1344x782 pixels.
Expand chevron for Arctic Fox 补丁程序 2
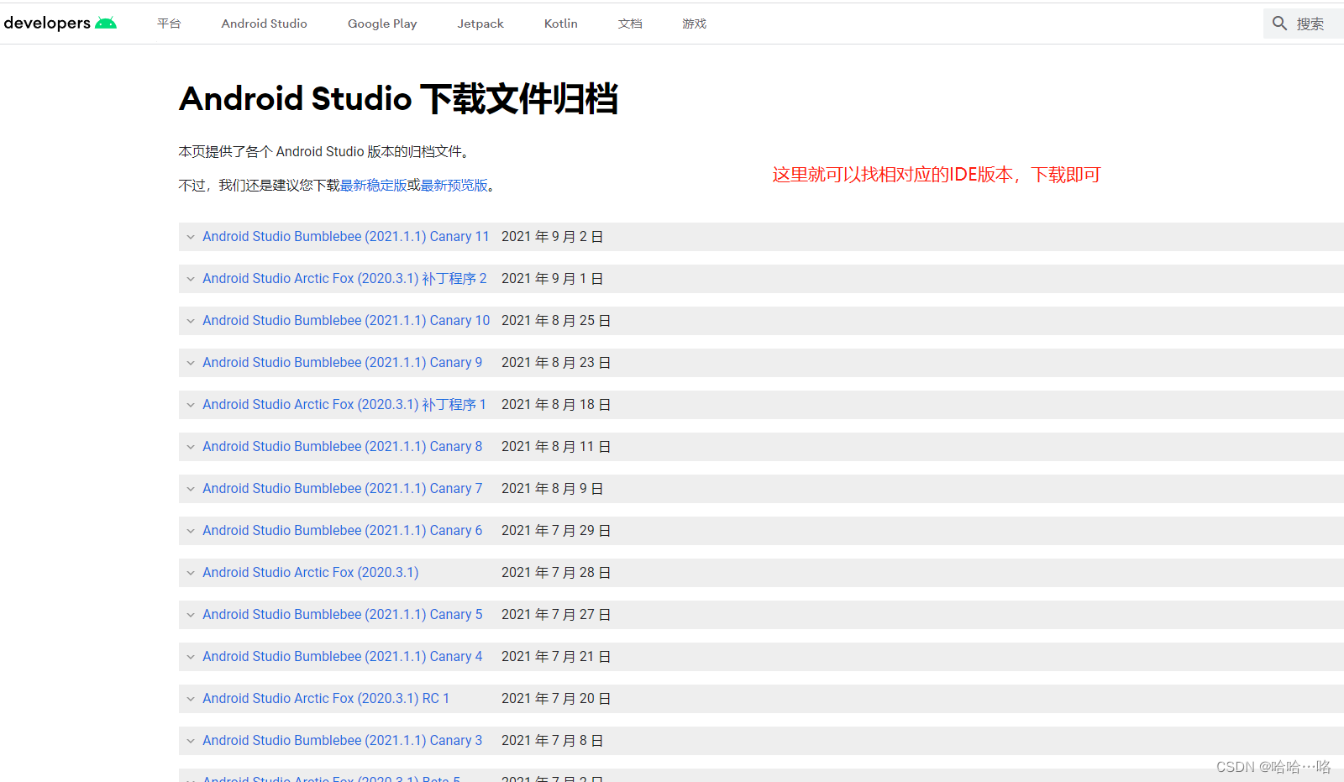click(191, 279)
